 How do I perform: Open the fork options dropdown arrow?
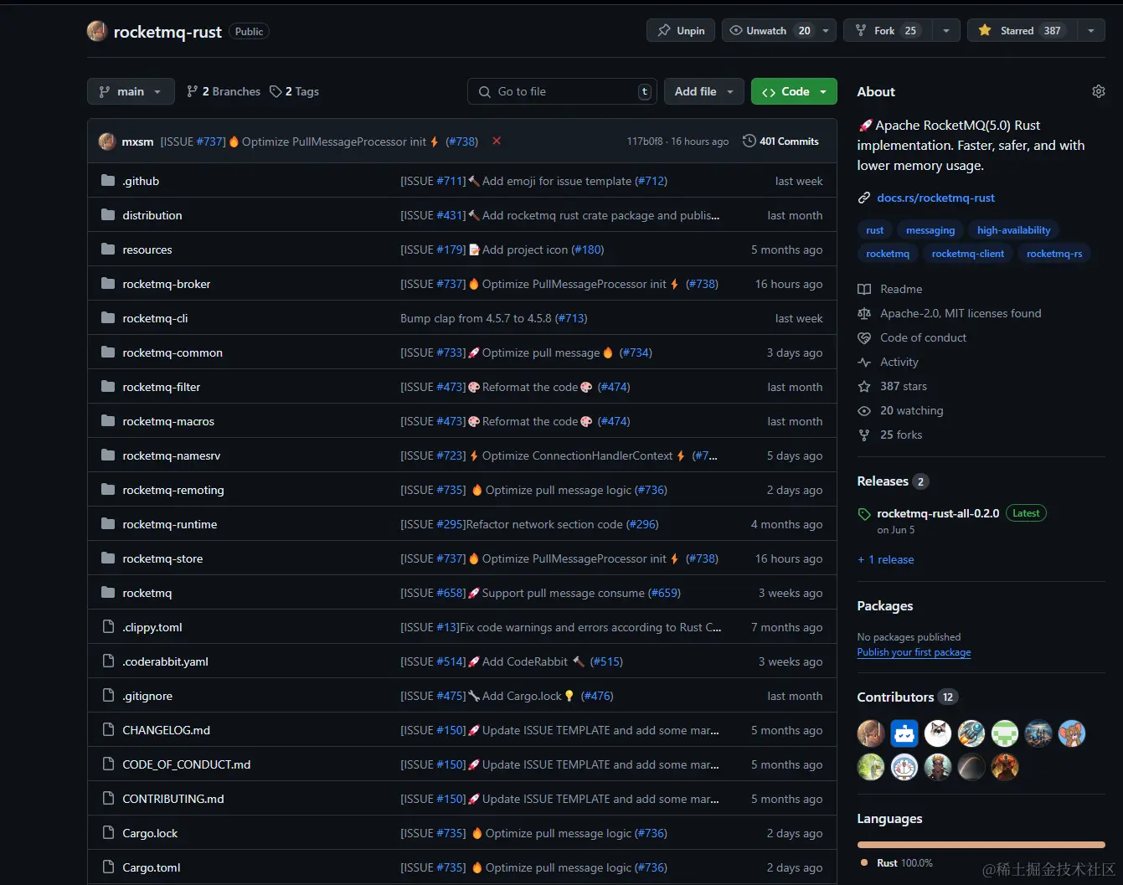(946, 31)
